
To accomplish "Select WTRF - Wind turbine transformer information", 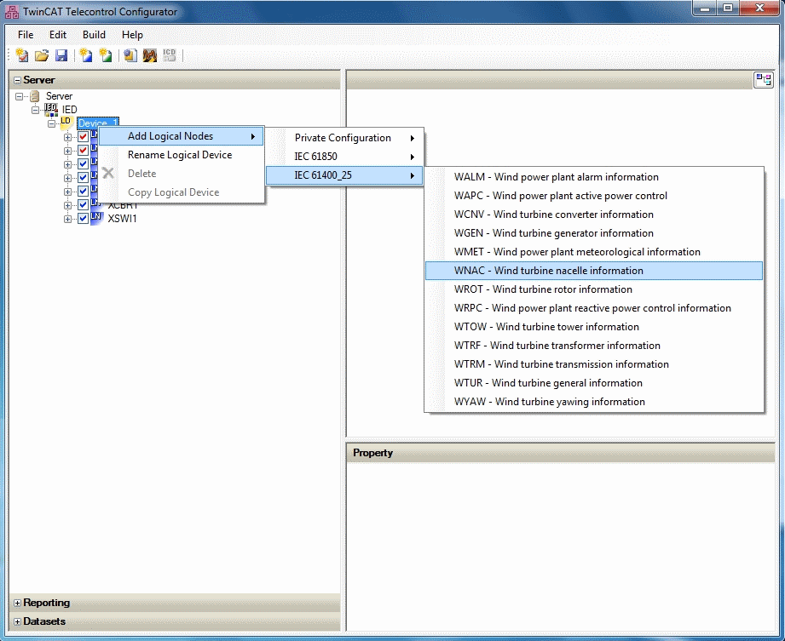I will click(594, 346).
